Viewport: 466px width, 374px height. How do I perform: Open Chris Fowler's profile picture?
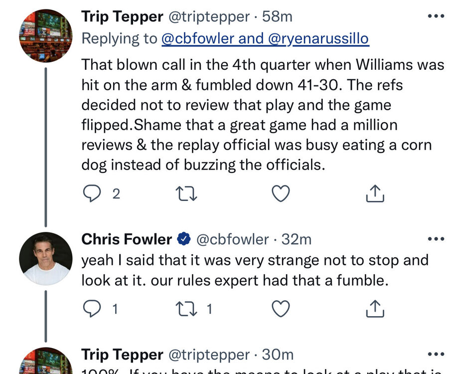coord(45,258)
